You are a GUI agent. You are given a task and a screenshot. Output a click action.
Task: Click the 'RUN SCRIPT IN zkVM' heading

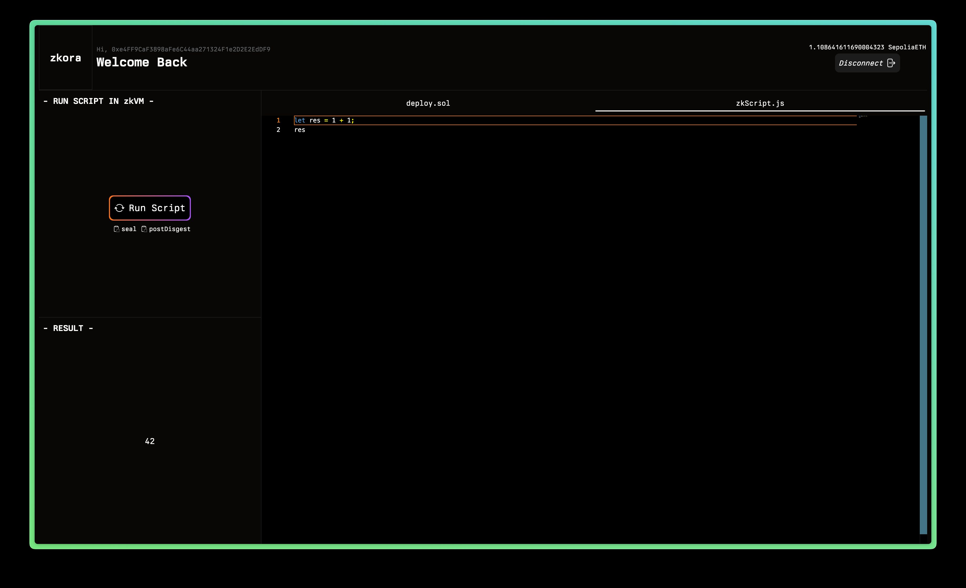pyautogui.click(x=98, y=101)
